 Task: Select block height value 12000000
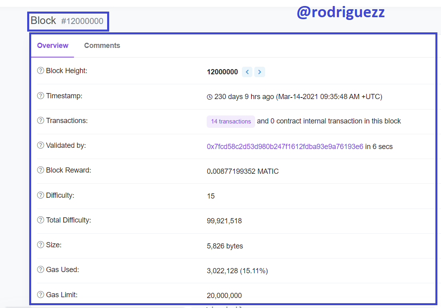(222, 72)
